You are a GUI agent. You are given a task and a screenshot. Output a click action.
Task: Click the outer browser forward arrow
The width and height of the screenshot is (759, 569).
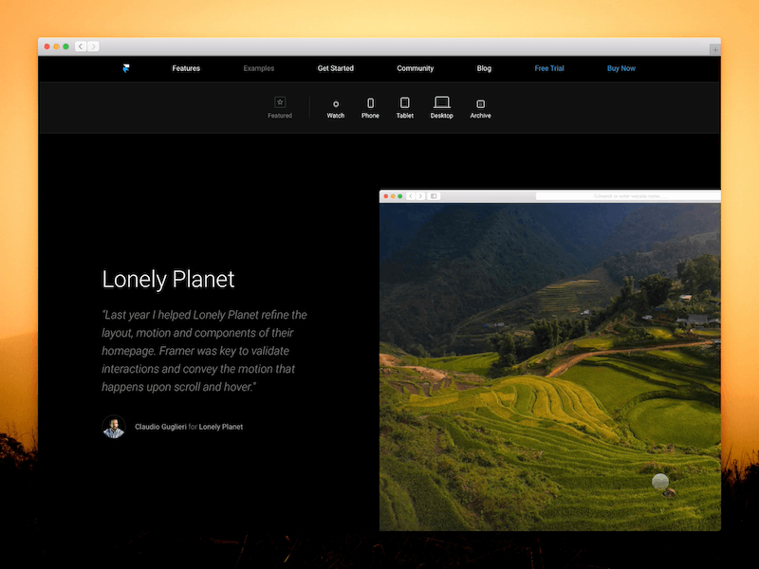click(93, 46)
